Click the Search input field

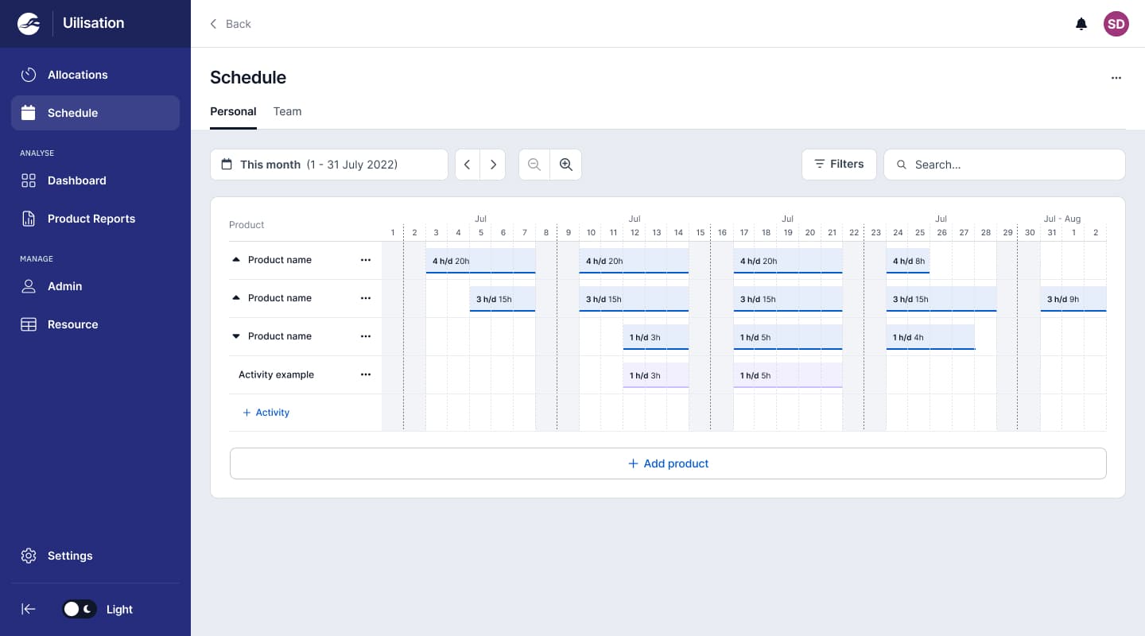[x=1010, y=165]
